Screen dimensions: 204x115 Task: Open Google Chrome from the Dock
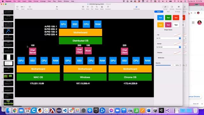click(15, 111)
